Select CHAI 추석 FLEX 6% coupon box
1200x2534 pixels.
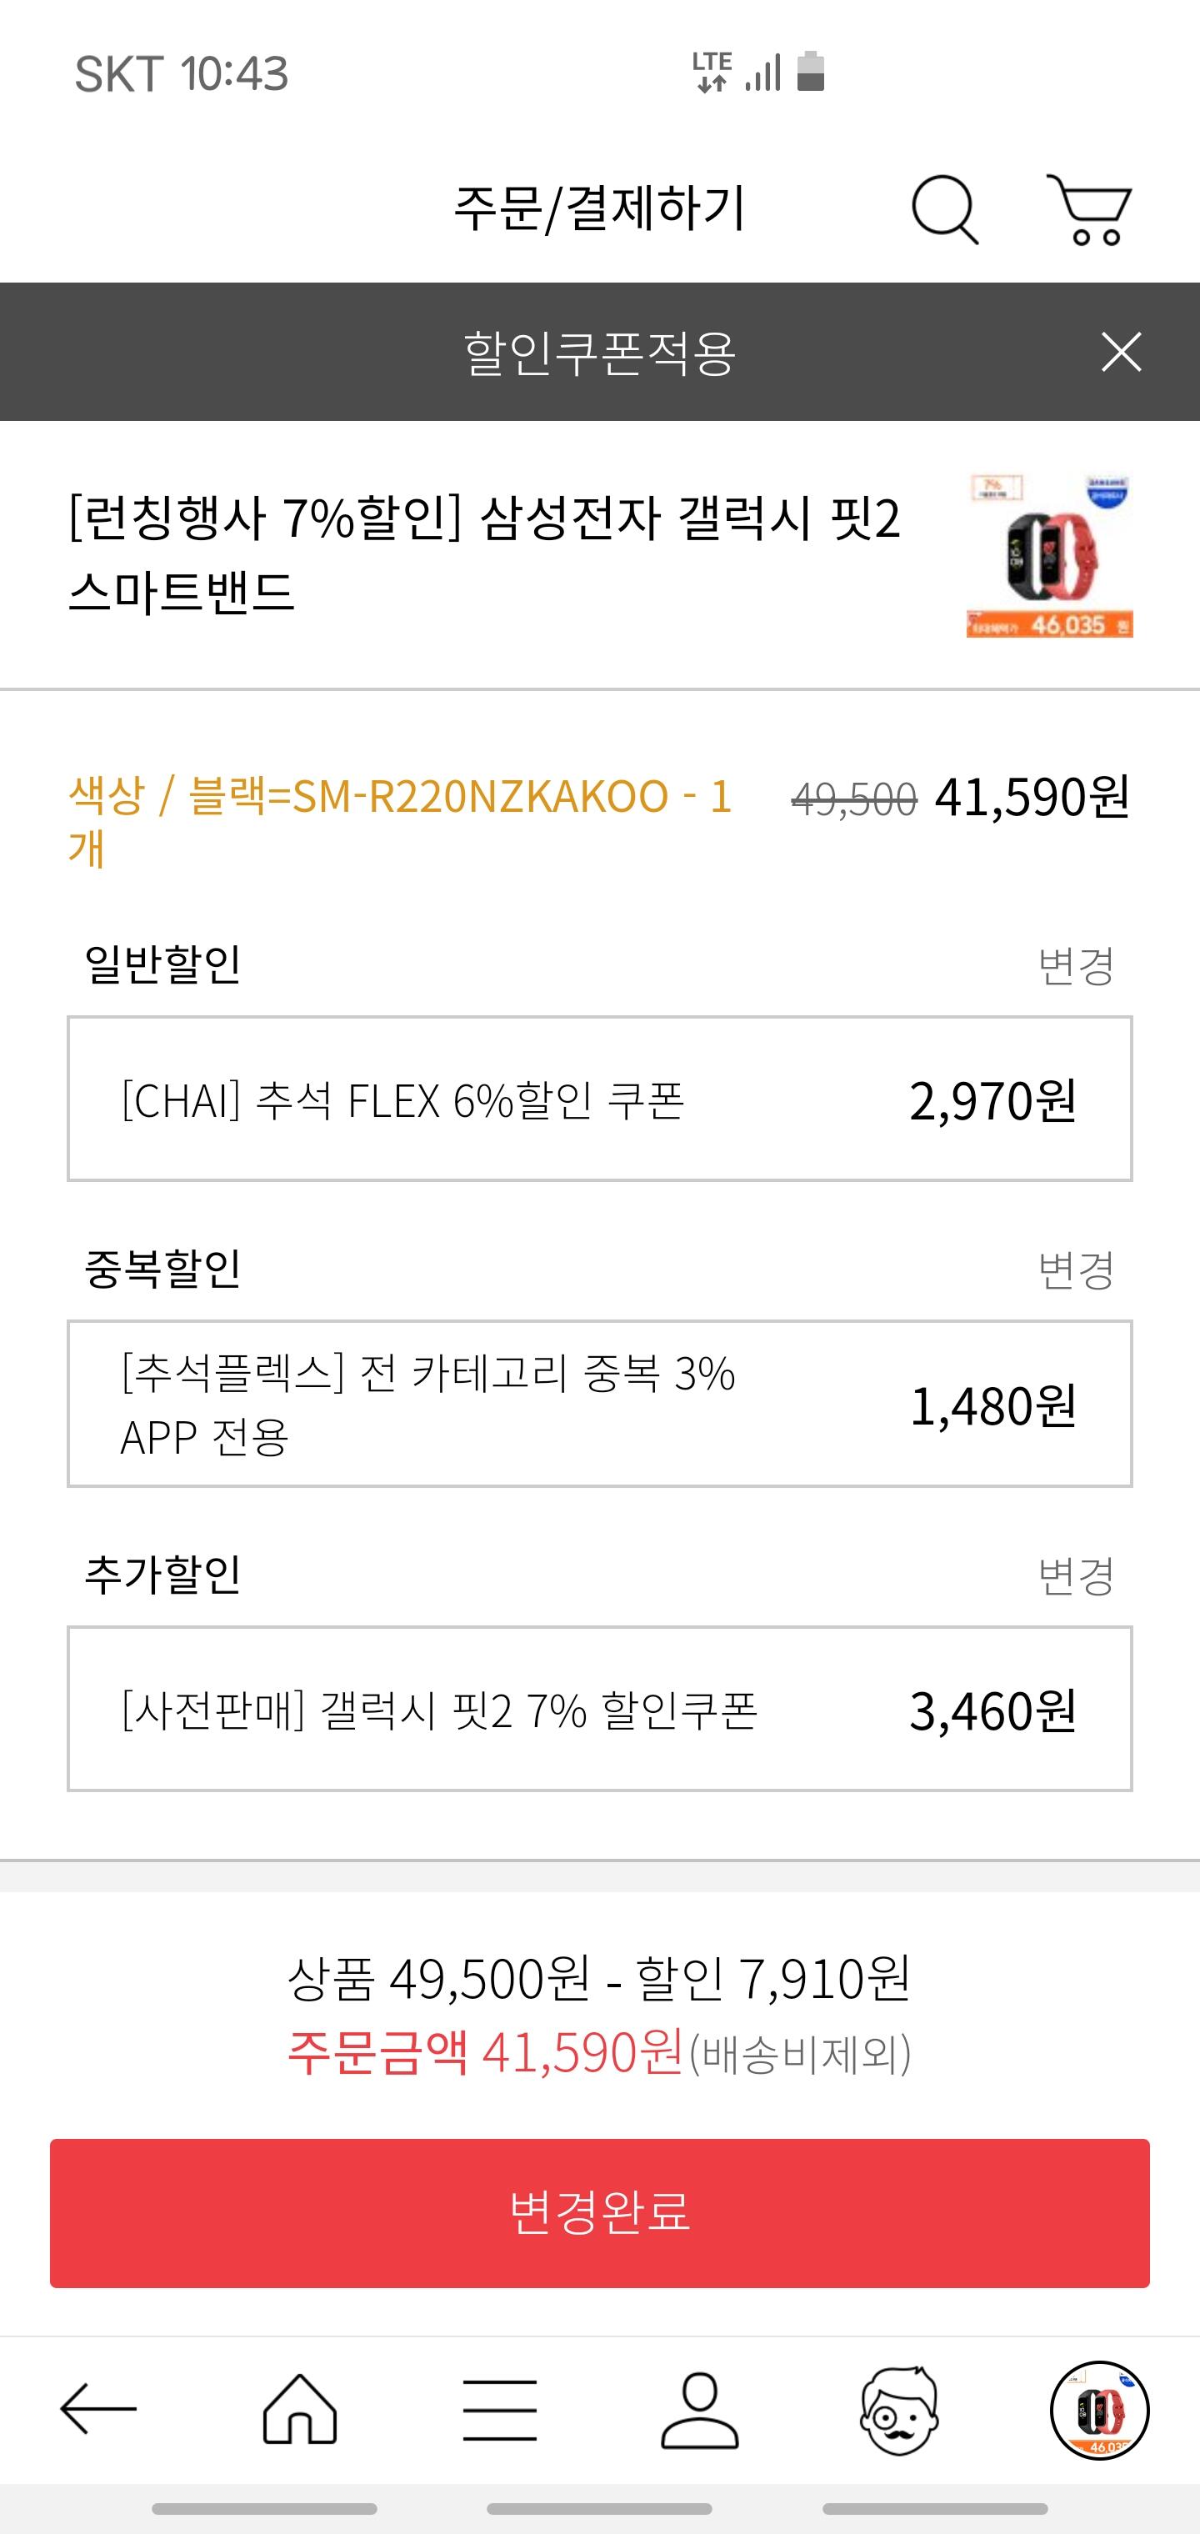(x=599, y=1099)
